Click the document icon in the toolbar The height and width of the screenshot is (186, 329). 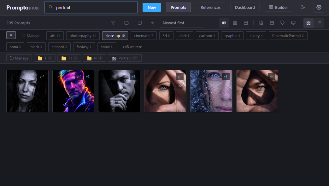[x=261, y=23]
